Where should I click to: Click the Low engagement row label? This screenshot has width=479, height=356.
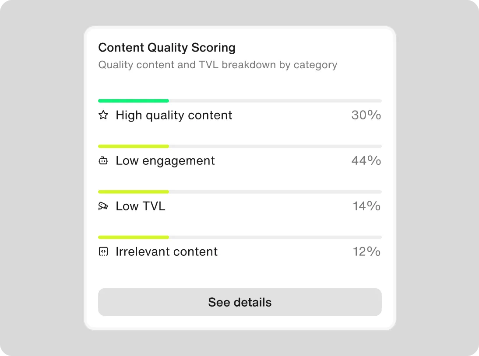(x=165, y=161)
